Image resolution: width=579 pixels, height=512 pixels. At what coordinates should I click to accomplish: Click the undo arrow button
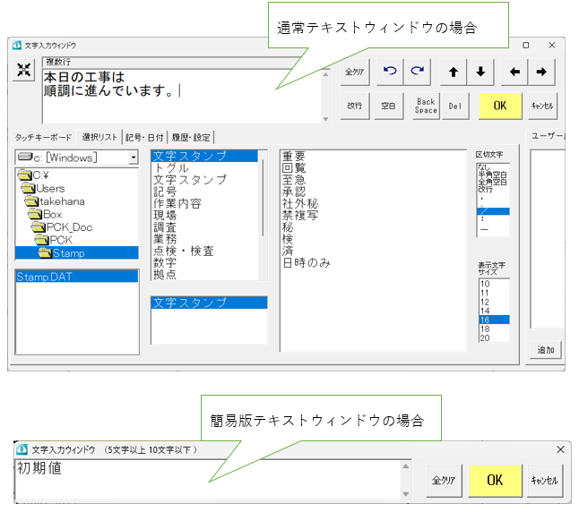click(x=389, y=73)
